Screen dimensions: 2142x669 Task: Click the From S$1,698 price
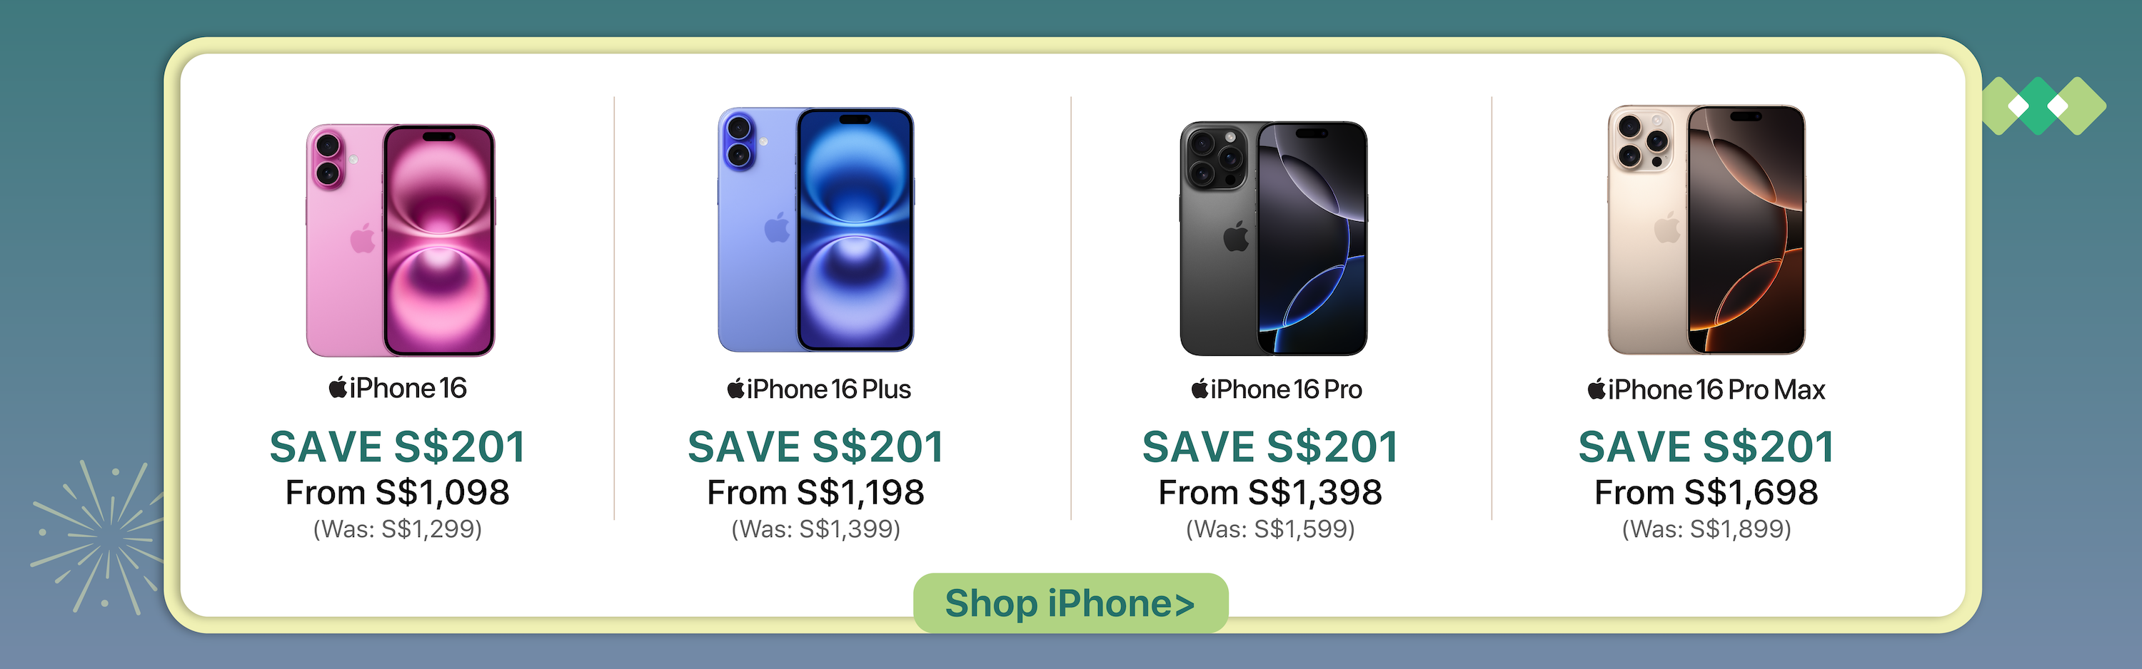pyautogui.click(x=1706, y=492)
